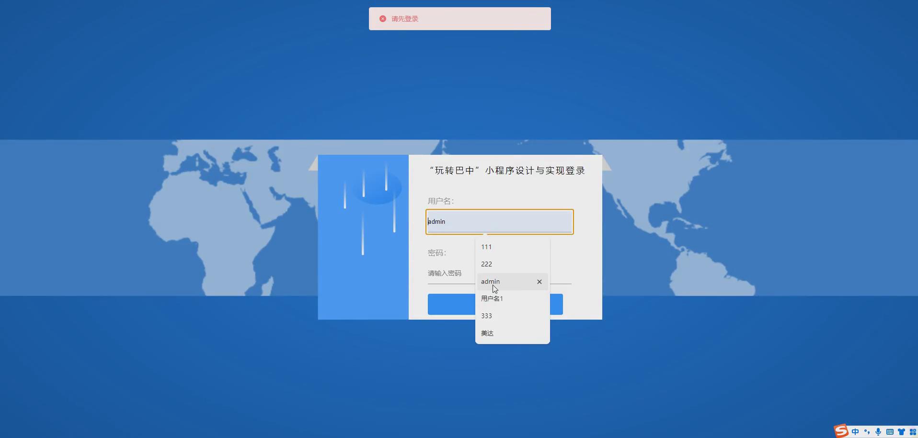The height and width of the screenshot is (438, 918).
Task: Choose '333' from the dropdown entries
Action: coord(486,316)
